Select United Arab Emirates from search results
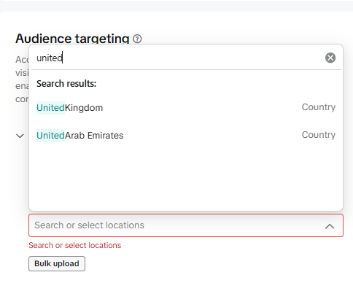The image size is (353, 283). (186, 136)
